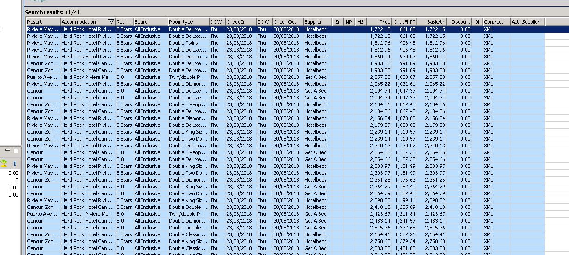Click the 1,089.80 per person value

pos(405,125)
